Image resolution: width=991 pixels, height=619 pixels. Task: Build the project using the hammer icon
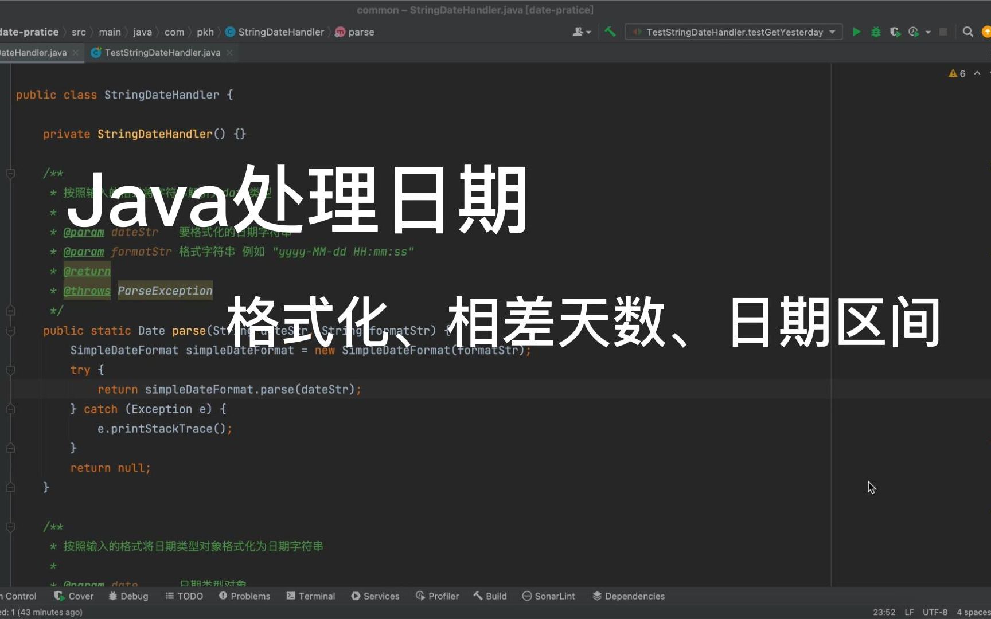[x=610, y=32]
